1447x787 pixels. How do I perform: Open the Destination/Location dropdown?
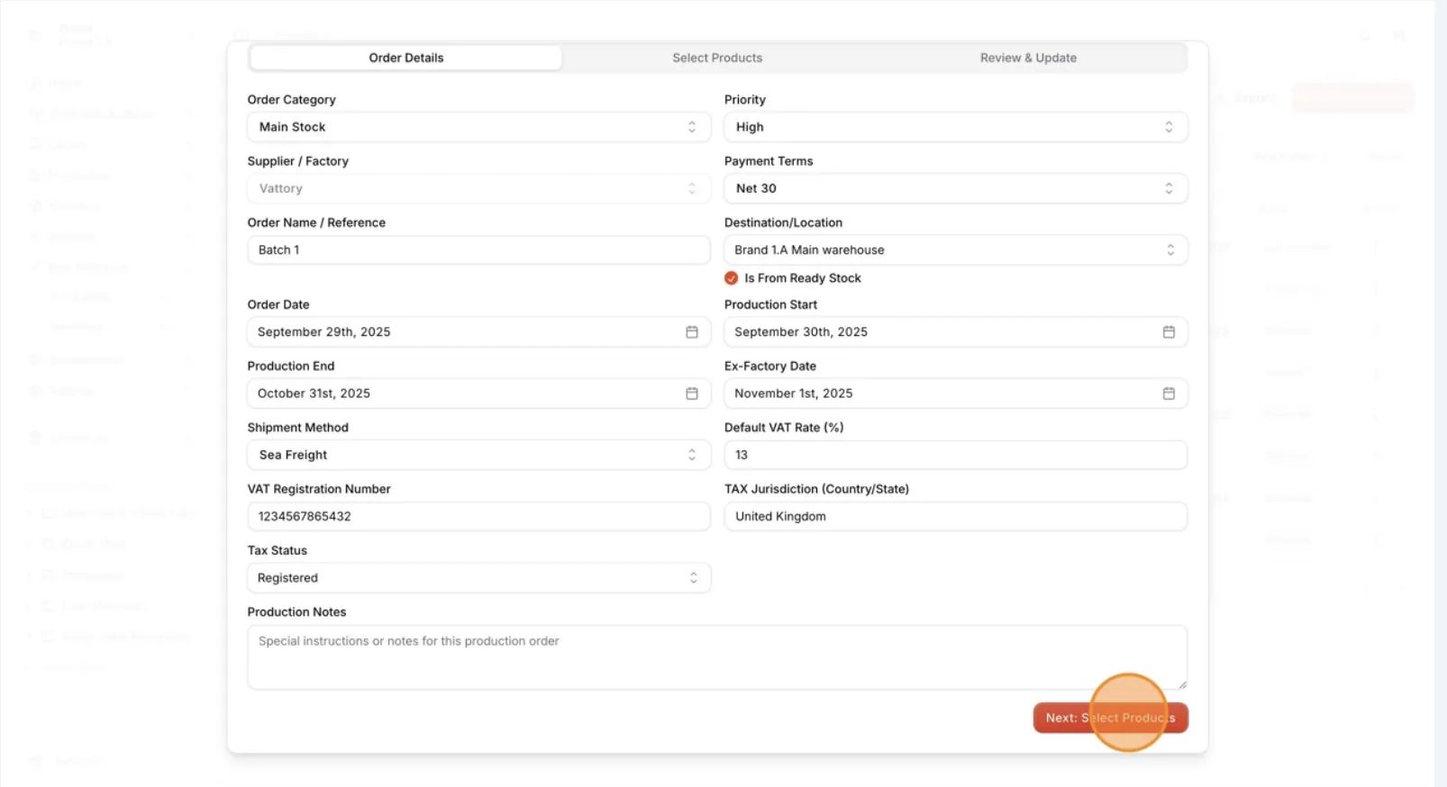956,249
